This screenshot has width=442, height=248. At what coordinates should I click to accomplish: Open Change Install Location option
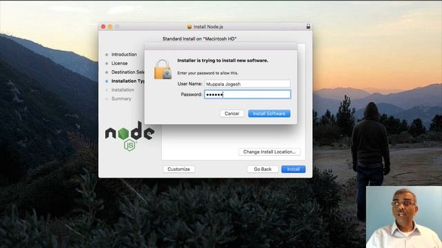pos(269,152)
